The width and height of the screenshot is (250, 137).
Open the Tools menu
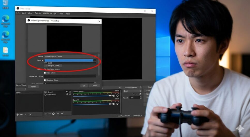click(61, 14)
